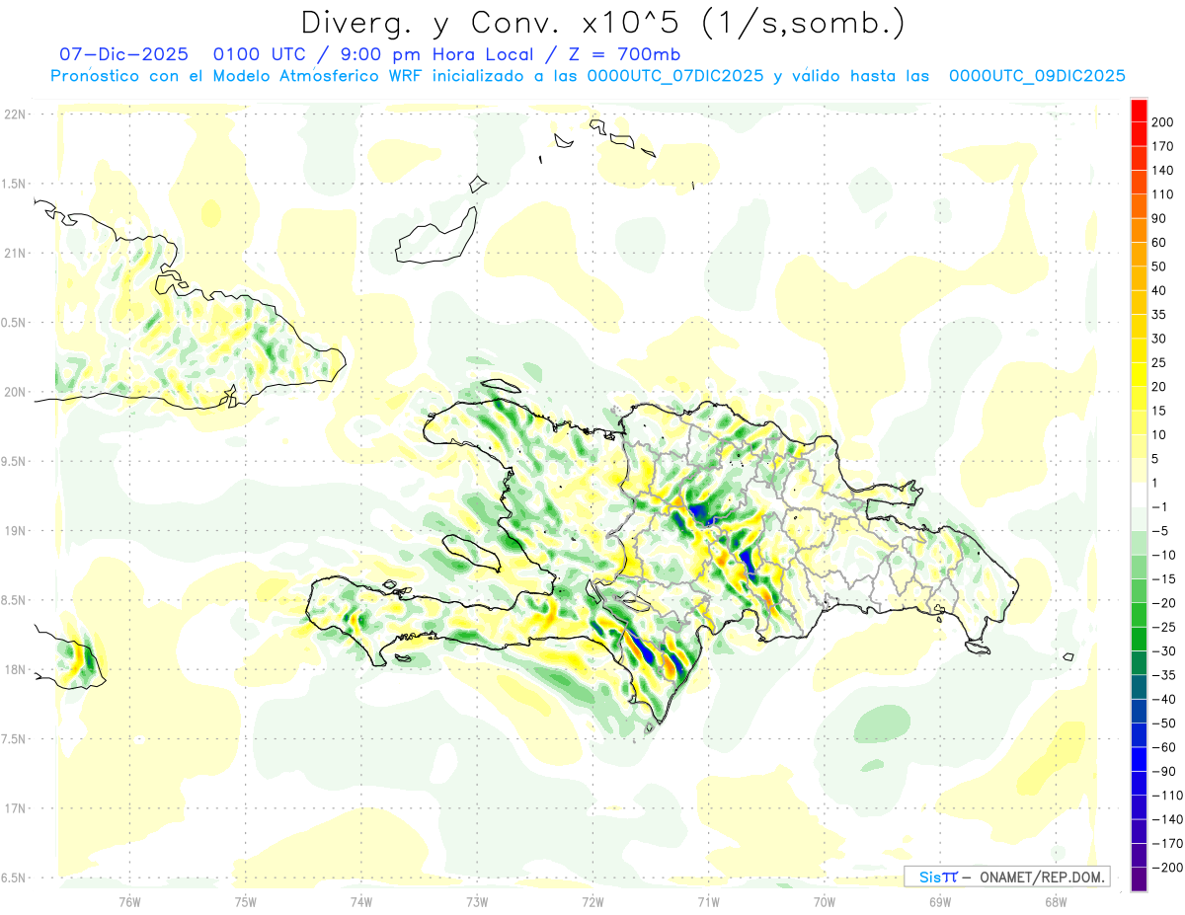Click the '69W' longitude label

coord(939,902)
